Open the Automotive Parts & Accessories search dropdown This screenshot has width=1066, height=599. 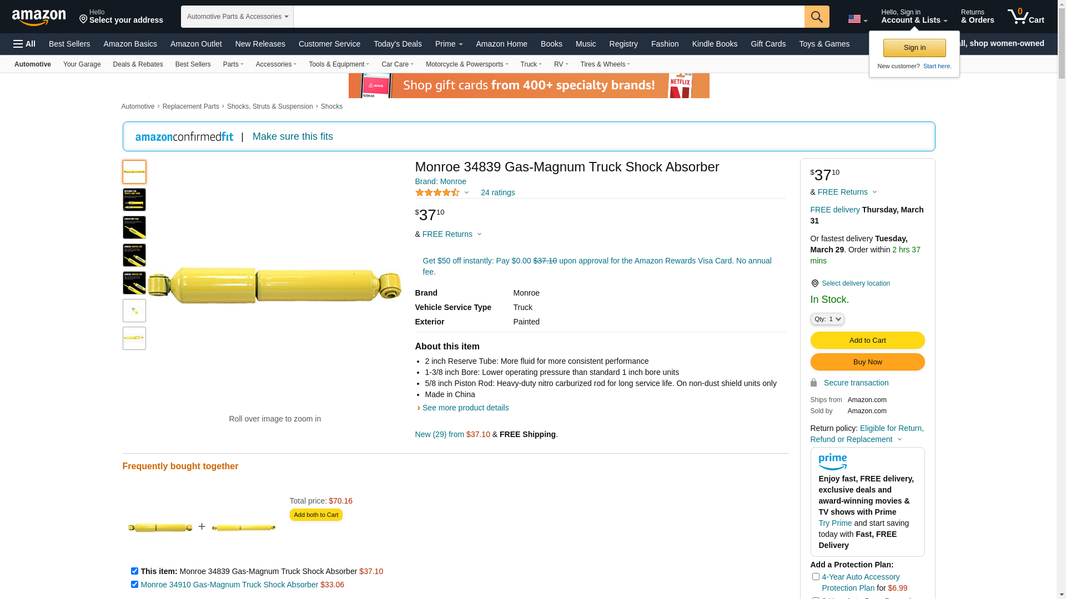coord(237,17)
